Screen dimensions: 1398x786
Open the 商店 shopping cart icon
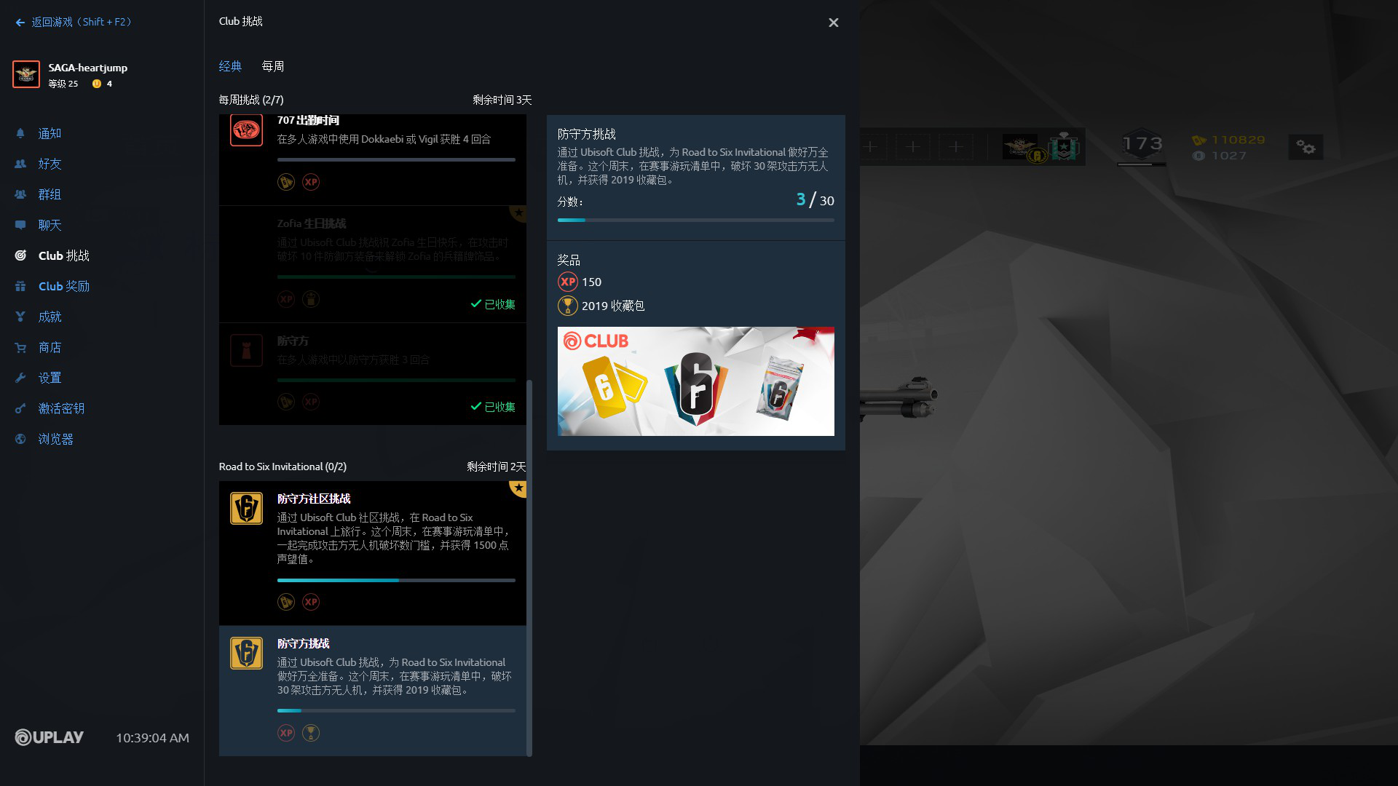click(20, 347)
